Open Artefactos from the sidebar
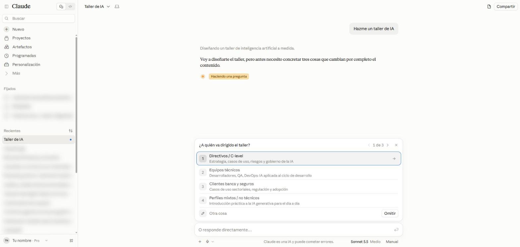520x247 pixels. pos(22,47)
